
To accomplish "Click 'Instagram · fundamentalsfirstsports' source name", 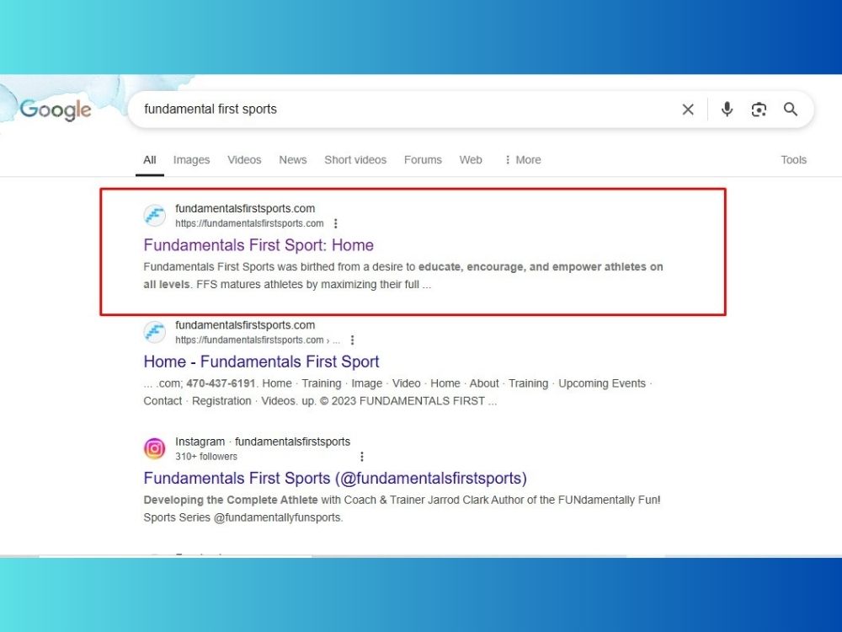I will point(263,442).
